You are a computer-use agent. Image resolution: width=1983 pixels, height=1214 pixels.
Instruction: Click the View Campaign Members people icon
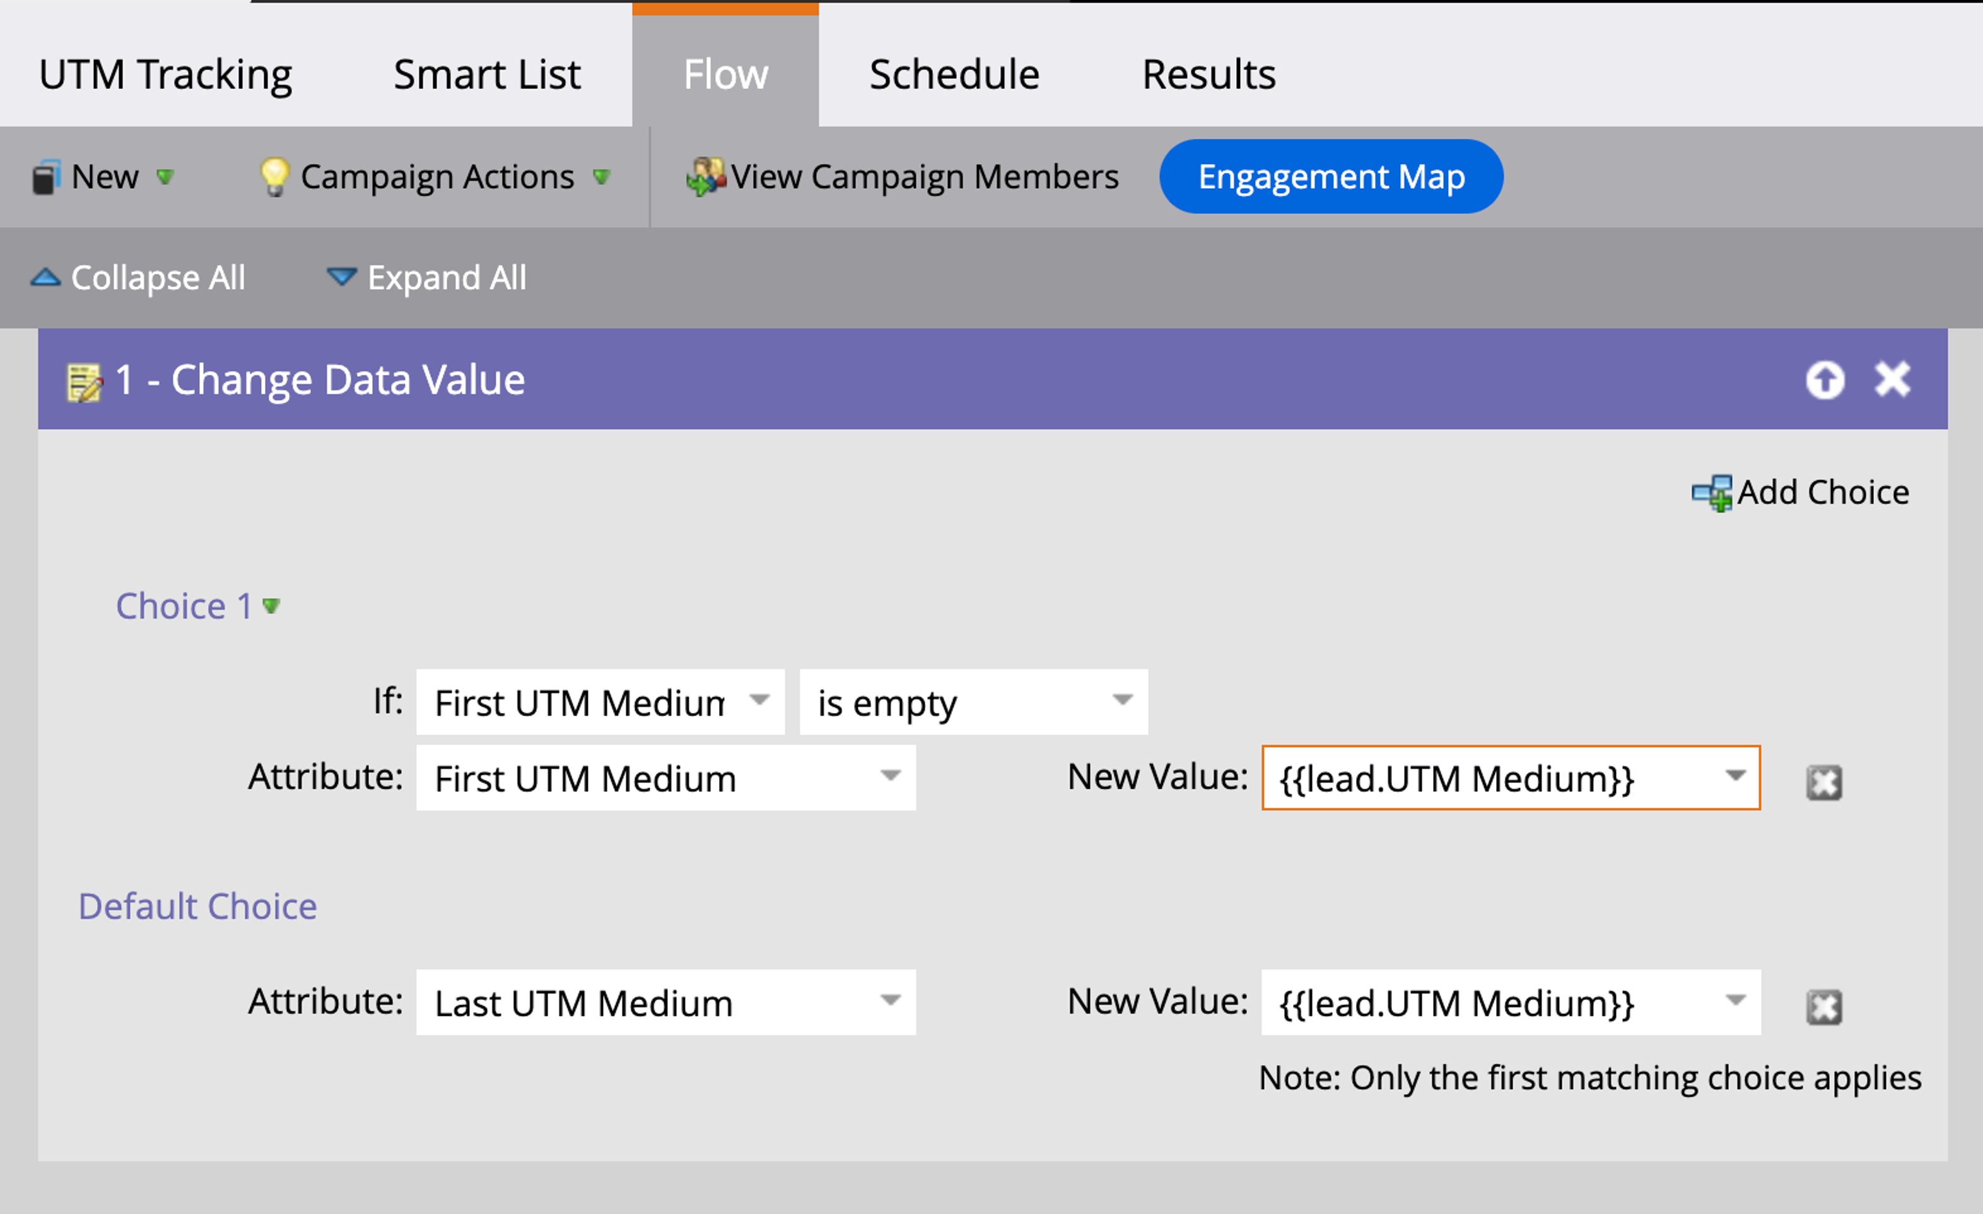click(x=705, y=177)
